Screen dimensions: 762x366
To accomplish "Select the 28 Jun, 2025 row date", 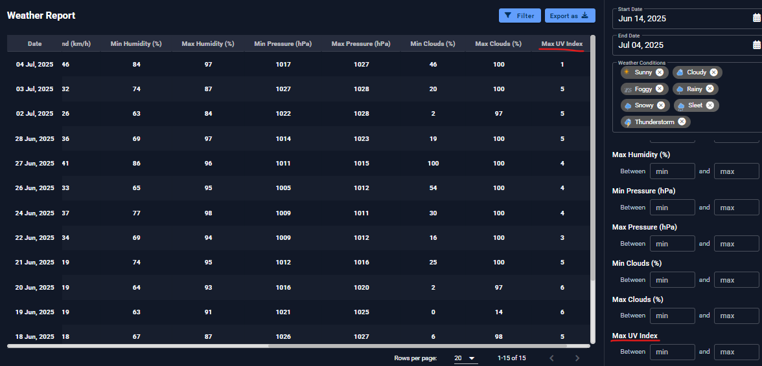I will [35, 138].
